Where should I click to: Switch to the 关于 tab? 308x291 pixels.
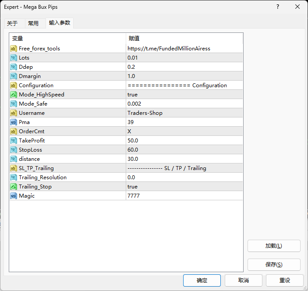pyautogui.click(x=12, y=24)
